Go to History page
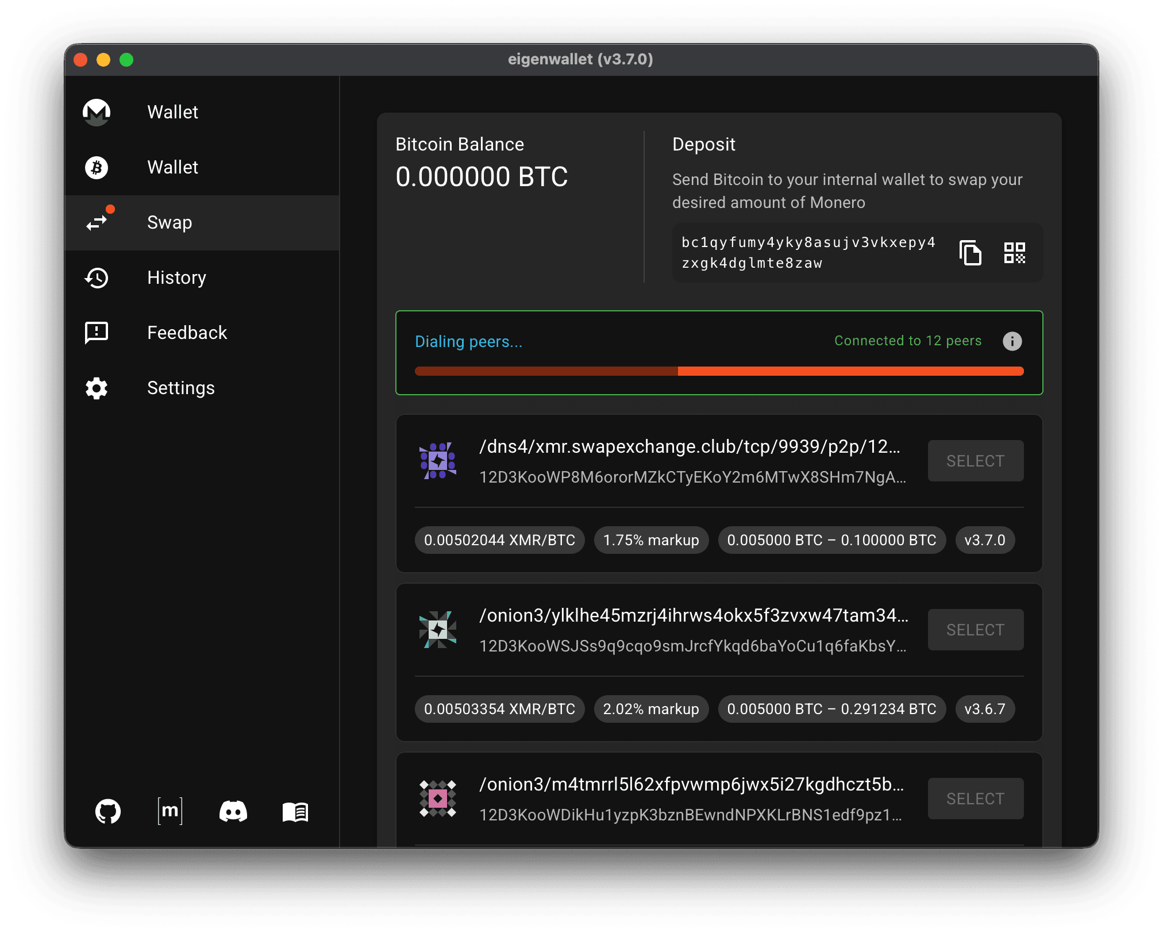Viewport: 1163px width, 933px height. point(176,277)
